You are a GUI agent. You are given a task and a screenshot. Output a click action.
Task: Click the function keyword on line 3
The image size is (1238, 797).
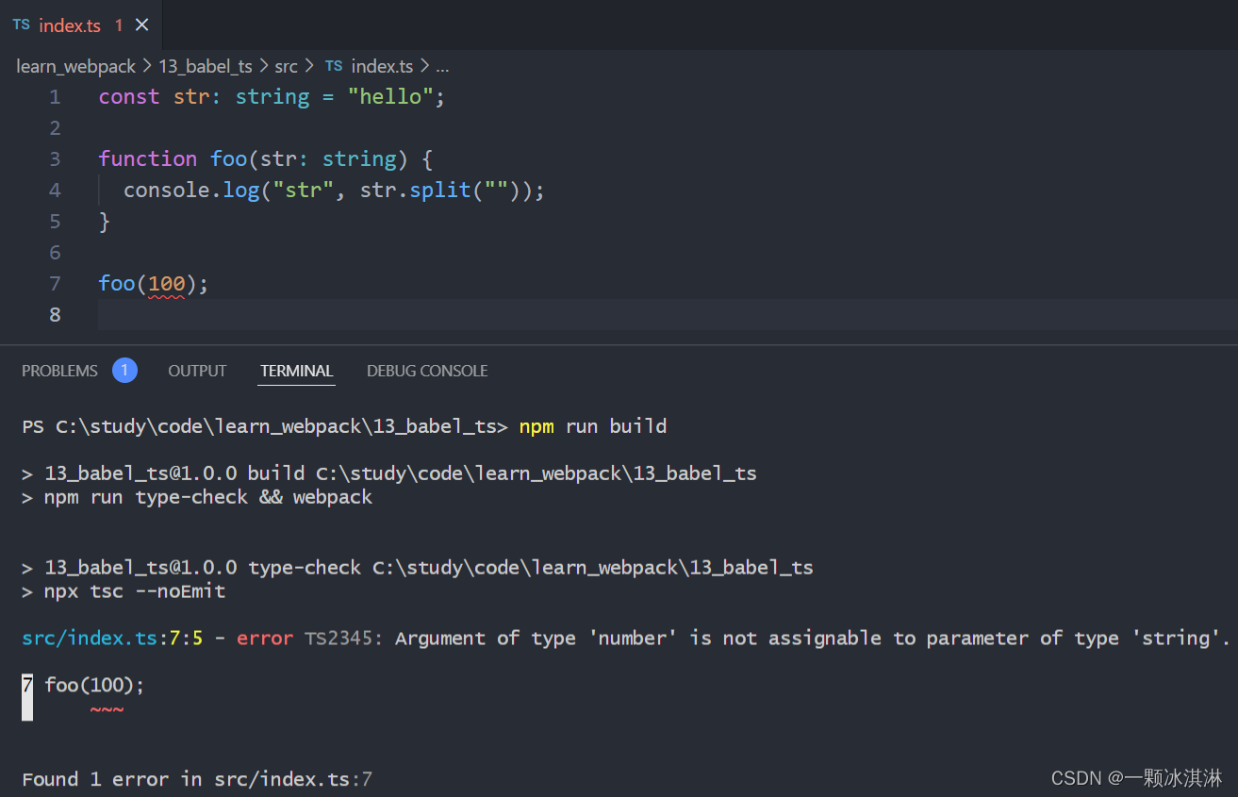point(148,158)
